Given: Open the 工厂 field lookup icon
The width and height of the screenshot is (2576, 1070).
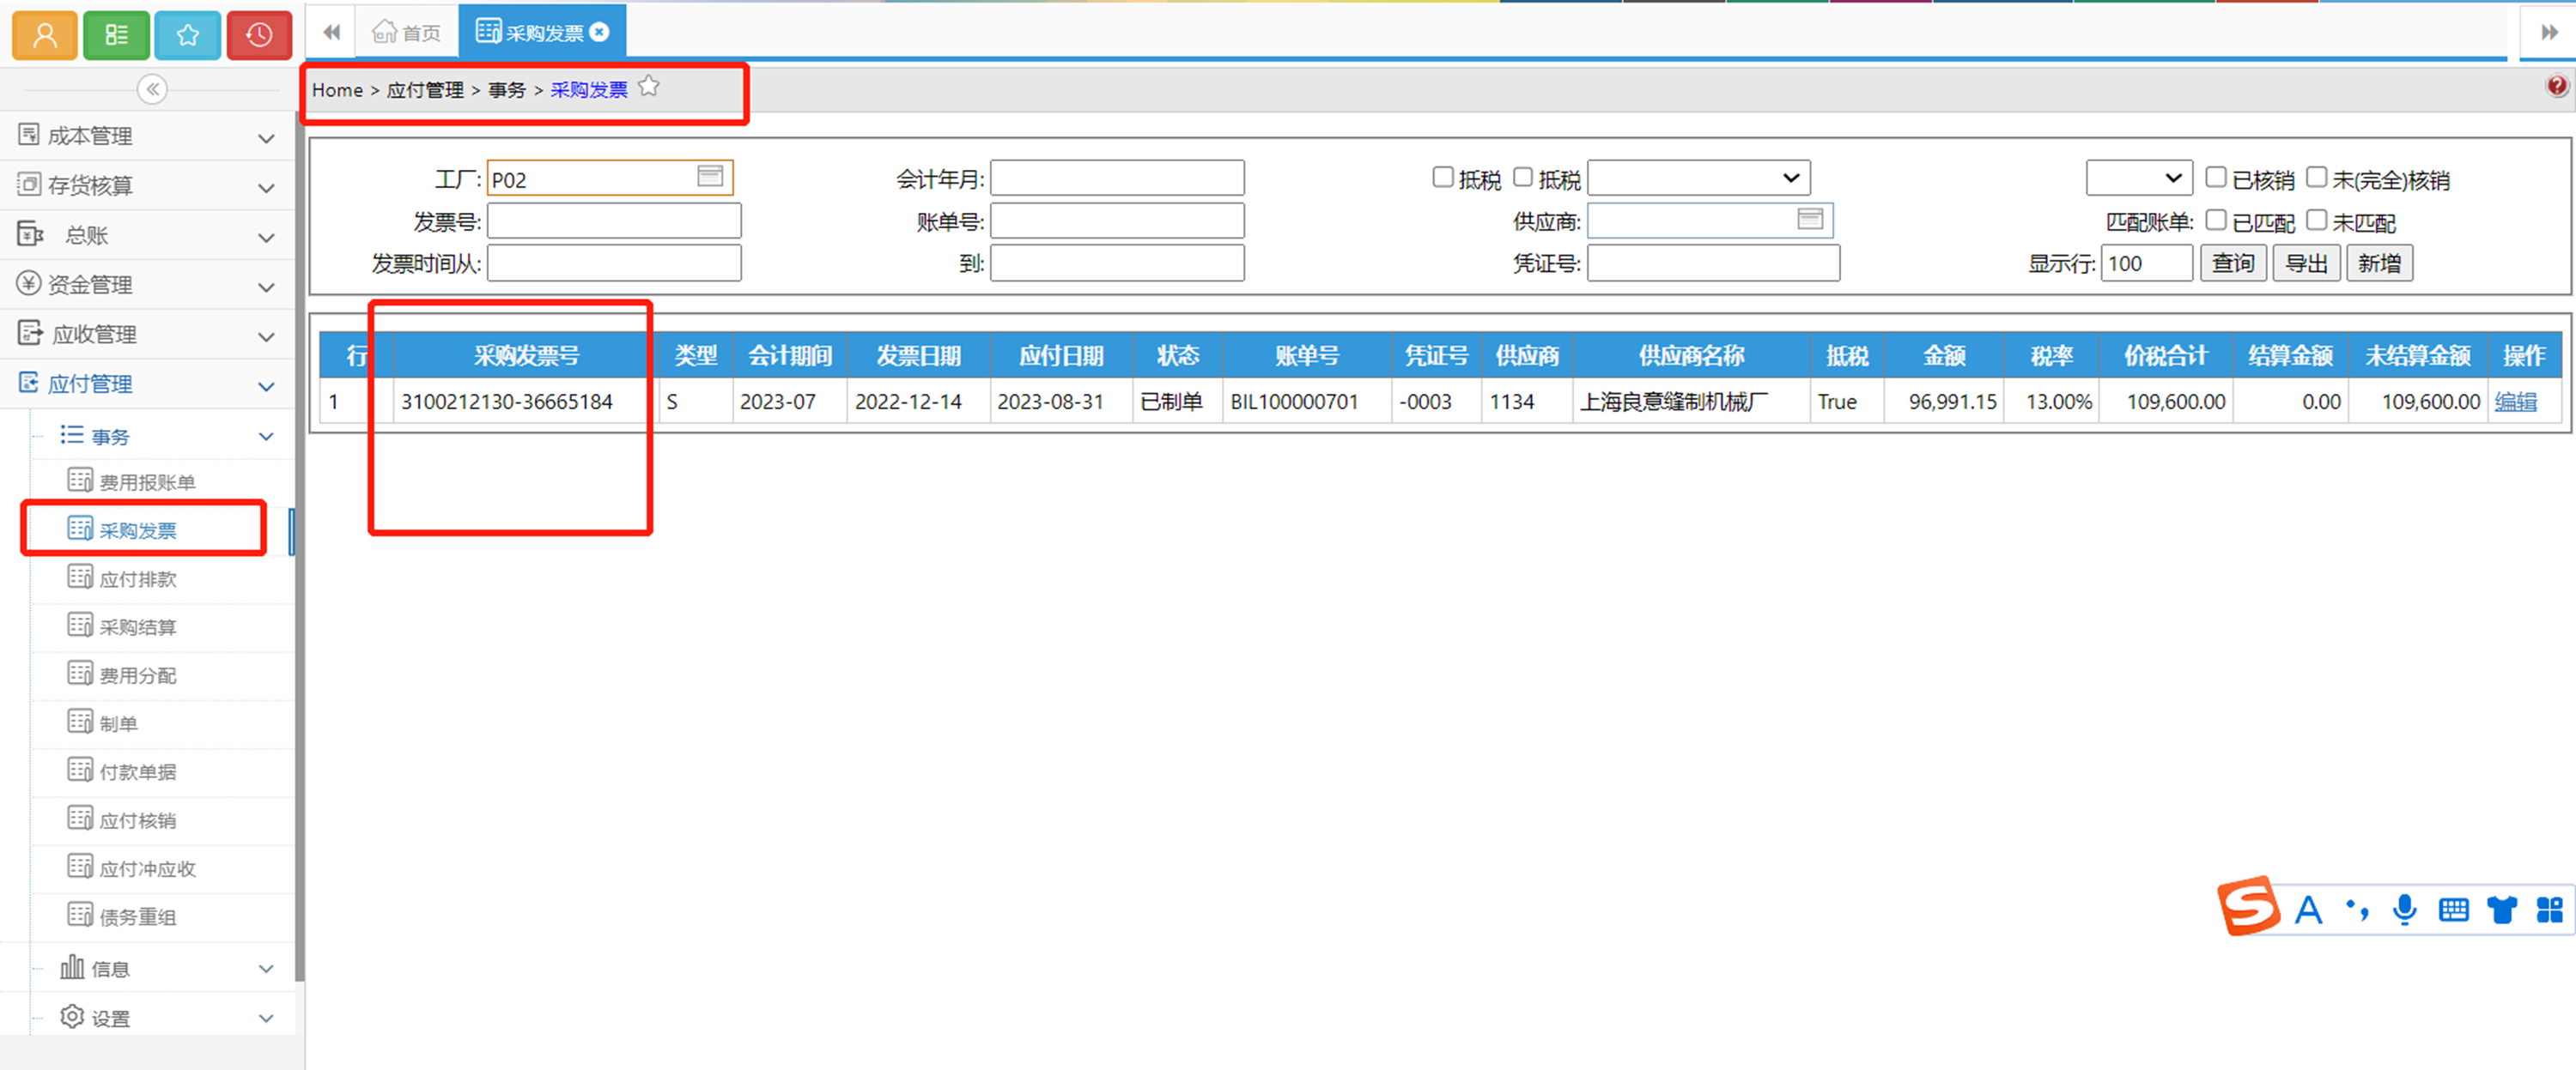Looking at the screenshot, I should tap(710, 177).
